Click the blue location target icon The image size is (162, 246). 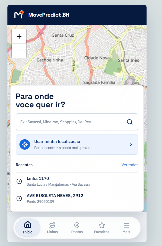pos(25,144)
